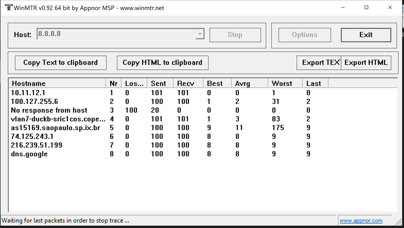This screenshot has height=228, width=404.
Task: Click the WinMTR app icon in title bar
Action: [x=9, y=8]
